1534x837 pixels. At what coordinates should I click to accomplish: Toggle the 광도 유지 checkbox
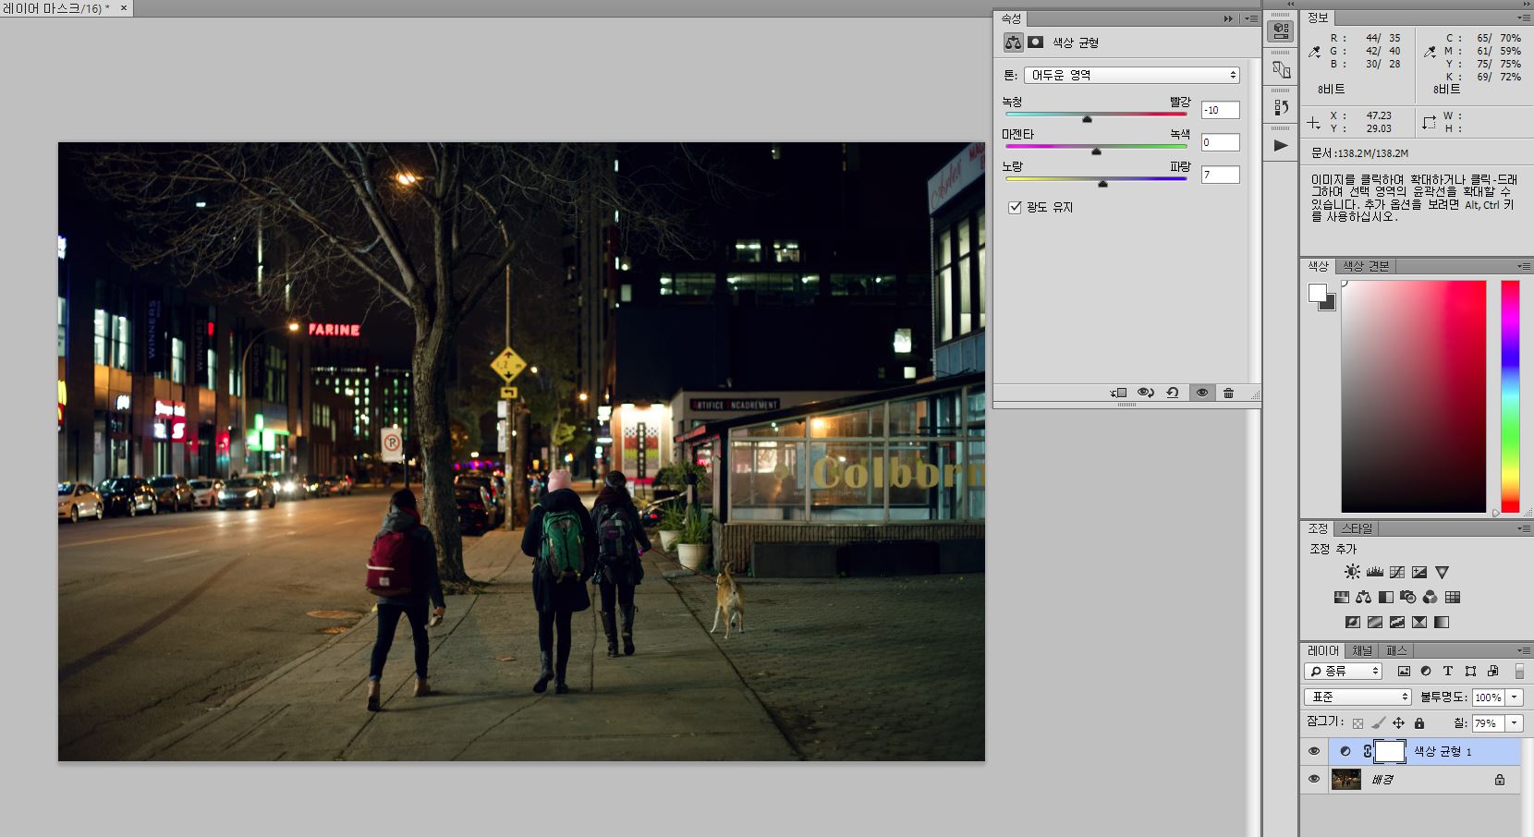(1015, 207)
